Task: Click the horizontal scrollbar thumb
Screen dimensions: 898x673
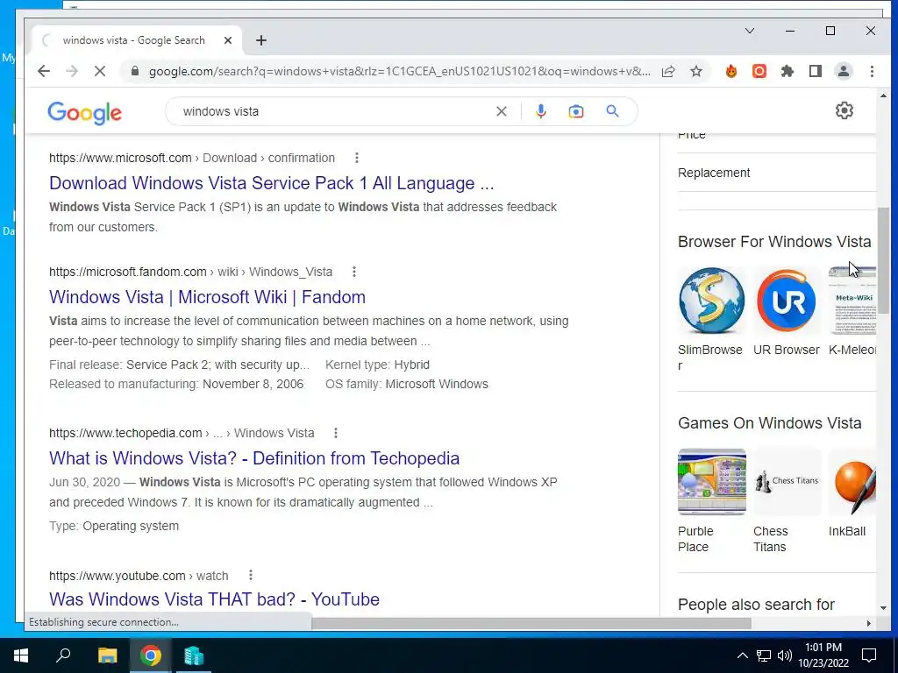Action: tap(531, 623)
